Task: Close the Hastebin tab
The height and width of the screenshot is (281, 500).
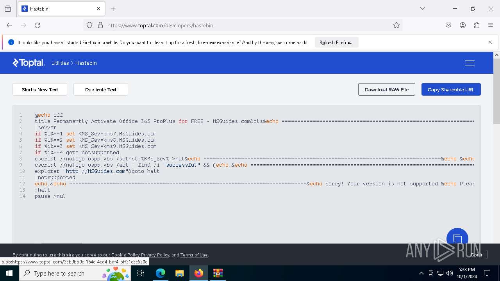Action: tap(98, 9)
